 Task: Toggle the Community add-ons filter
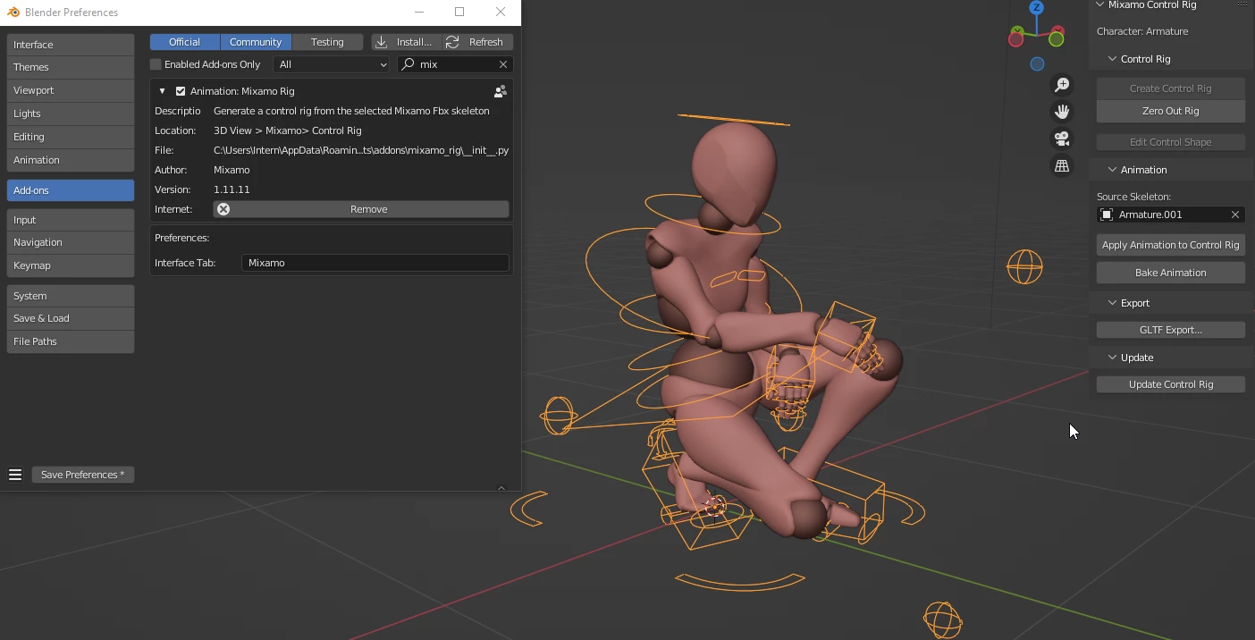point(256,42)
